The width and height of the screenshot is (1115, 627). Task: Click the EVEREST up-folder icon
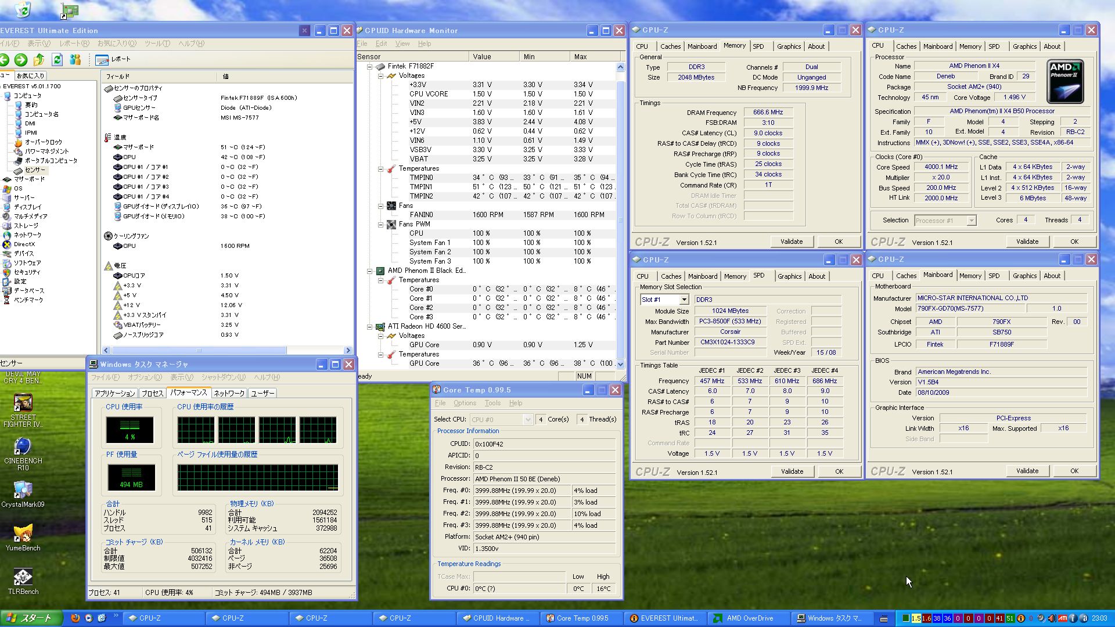(x=39, y=59)
